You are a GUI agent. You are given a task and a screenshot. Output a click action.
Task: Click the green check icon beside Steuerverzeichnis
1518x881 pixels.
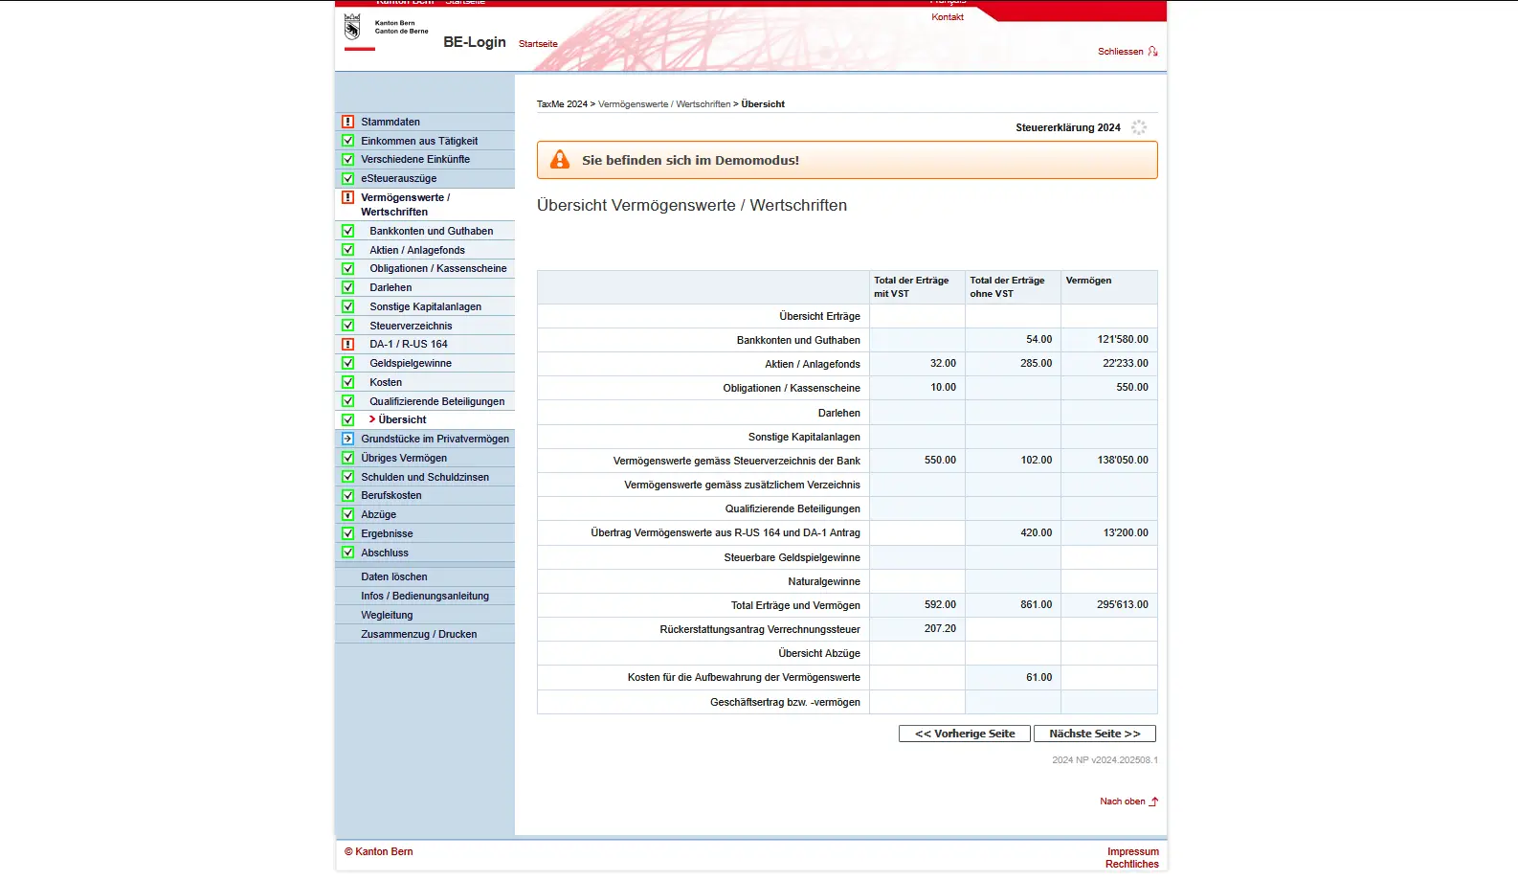pyautogui.click(x=348, y=326)
